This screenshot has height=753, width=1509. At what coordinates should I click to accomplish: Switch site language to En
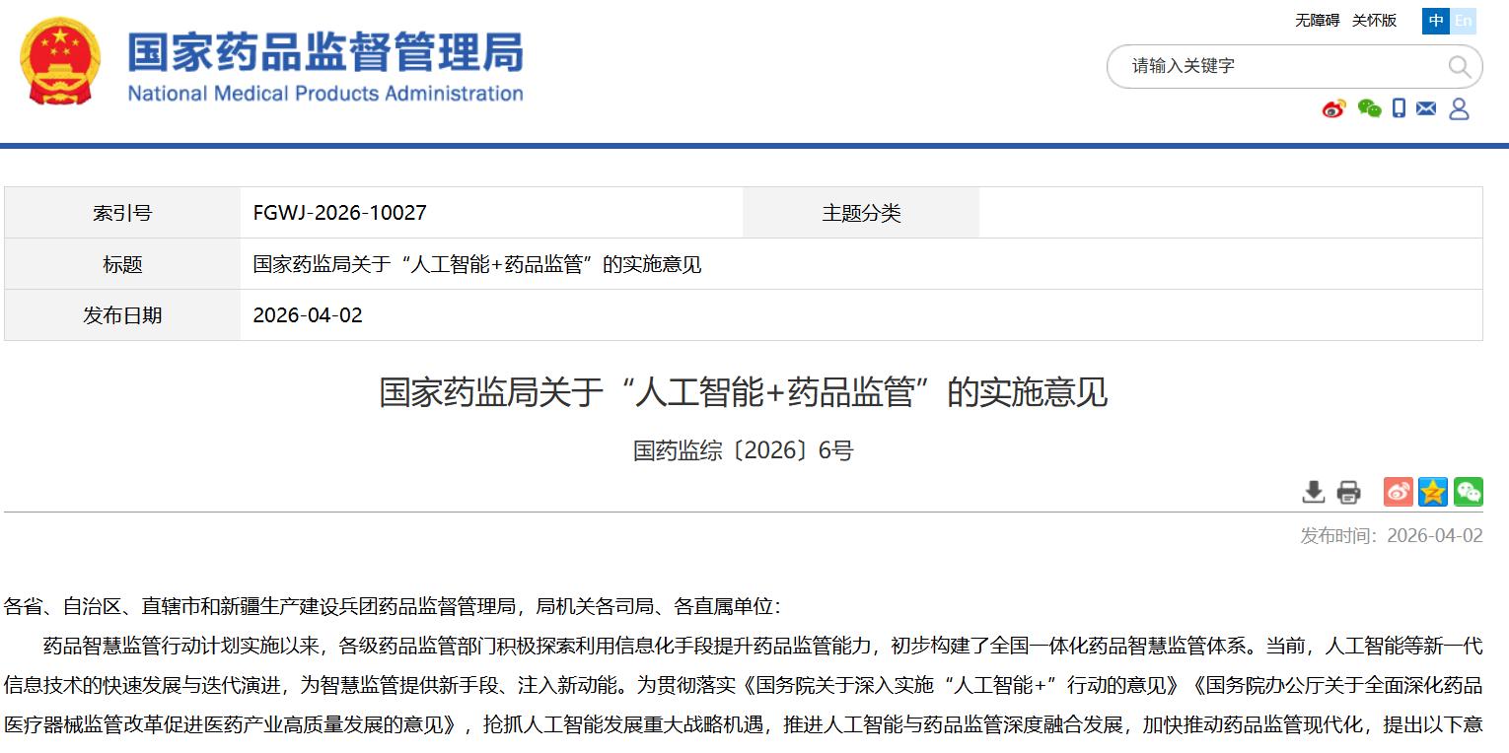click(x=1463, y=21)
